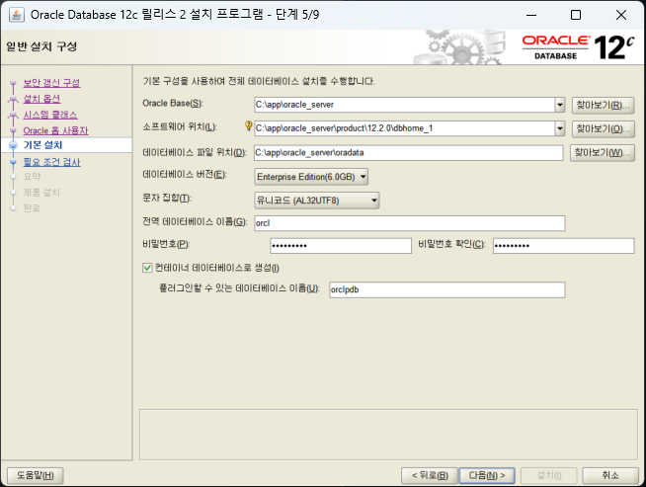Focus the 비밀번호(P) password field

341,246
